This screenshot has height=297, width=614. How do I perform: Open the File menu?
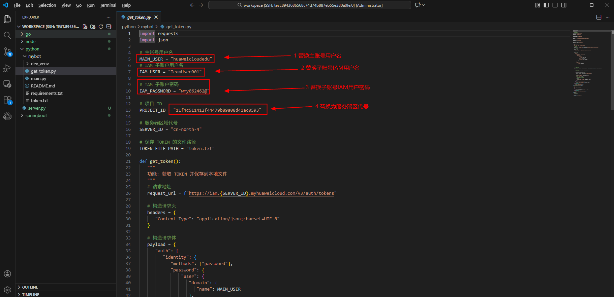pos(17,5)
